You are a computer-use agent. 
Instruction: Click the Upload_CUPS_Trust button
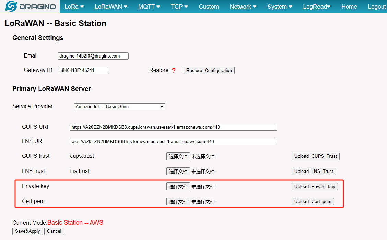(315, 156)
